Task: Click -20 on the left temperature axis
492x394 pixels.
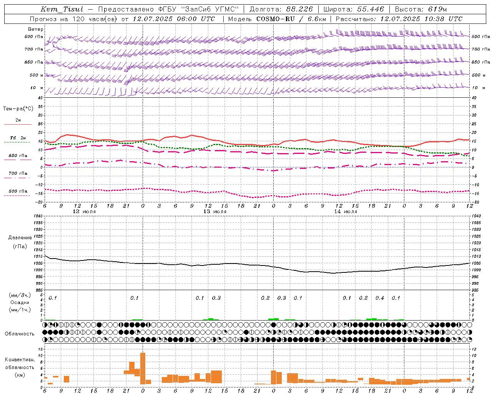Action: 40,202
